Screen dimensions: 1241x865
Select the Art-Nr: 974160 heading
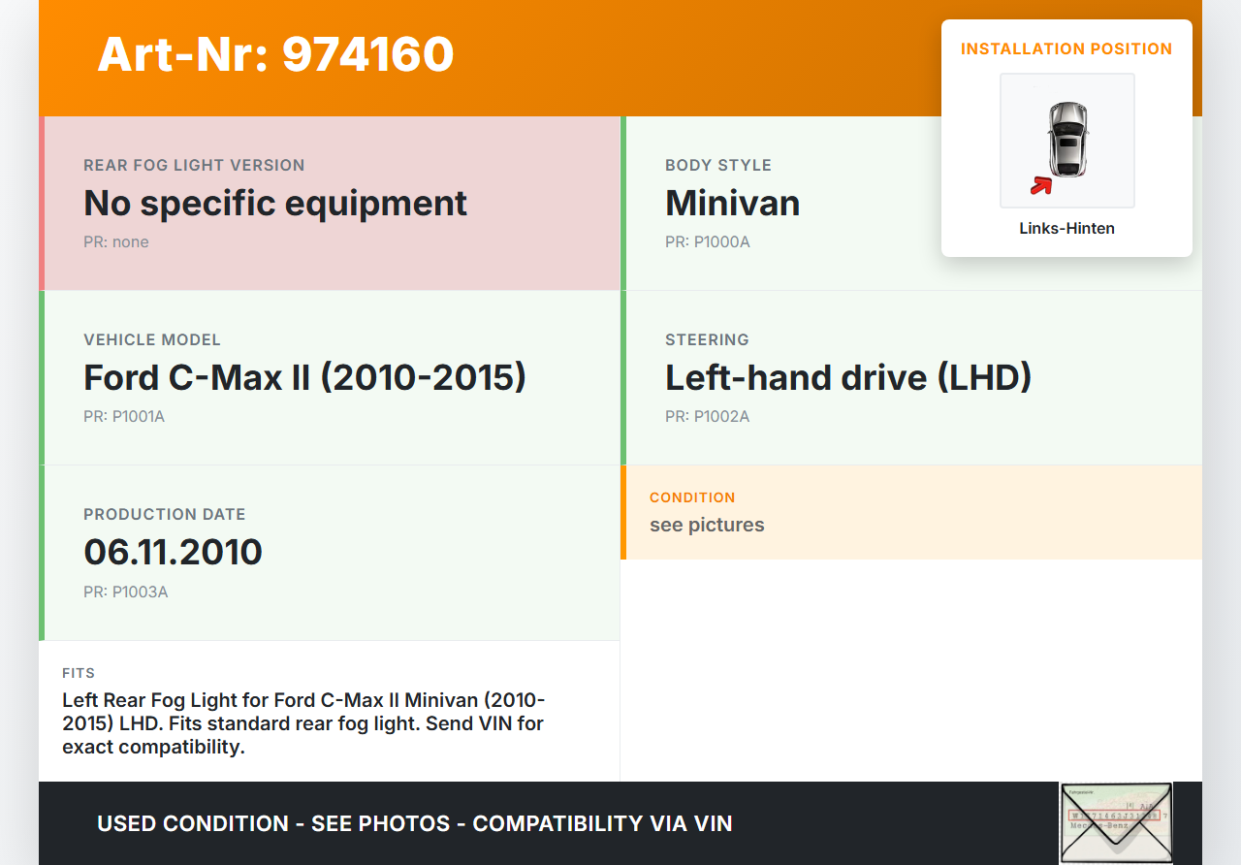point(275,54)
